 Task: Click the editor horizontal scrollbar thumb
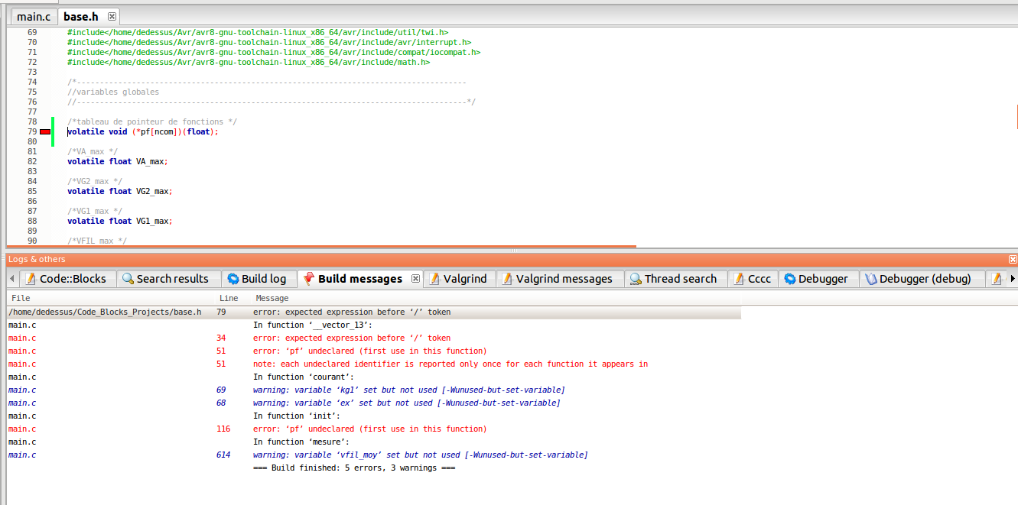322,246
